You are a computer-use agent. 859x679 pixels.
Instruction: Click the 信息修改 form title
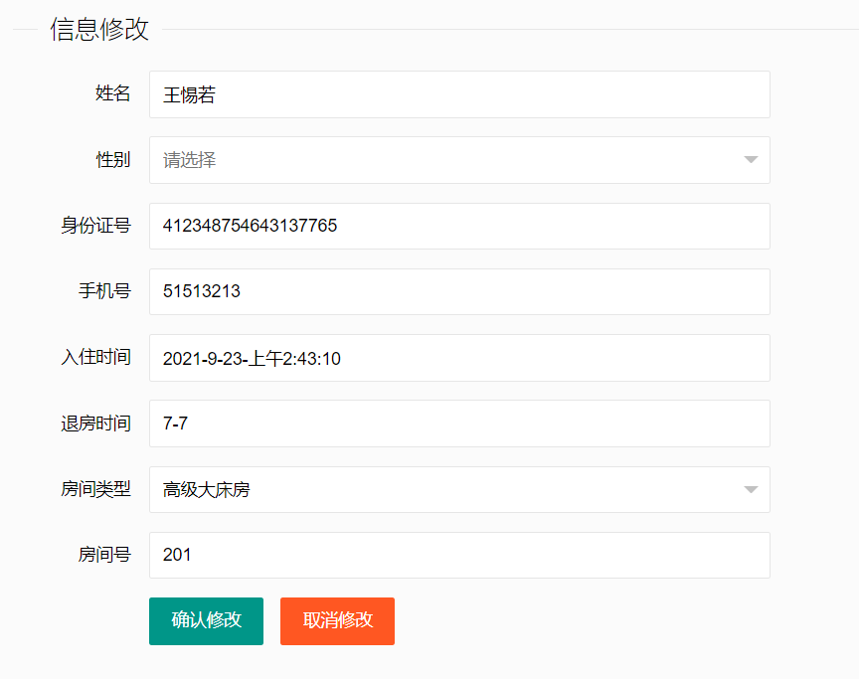tap(98, 30)
